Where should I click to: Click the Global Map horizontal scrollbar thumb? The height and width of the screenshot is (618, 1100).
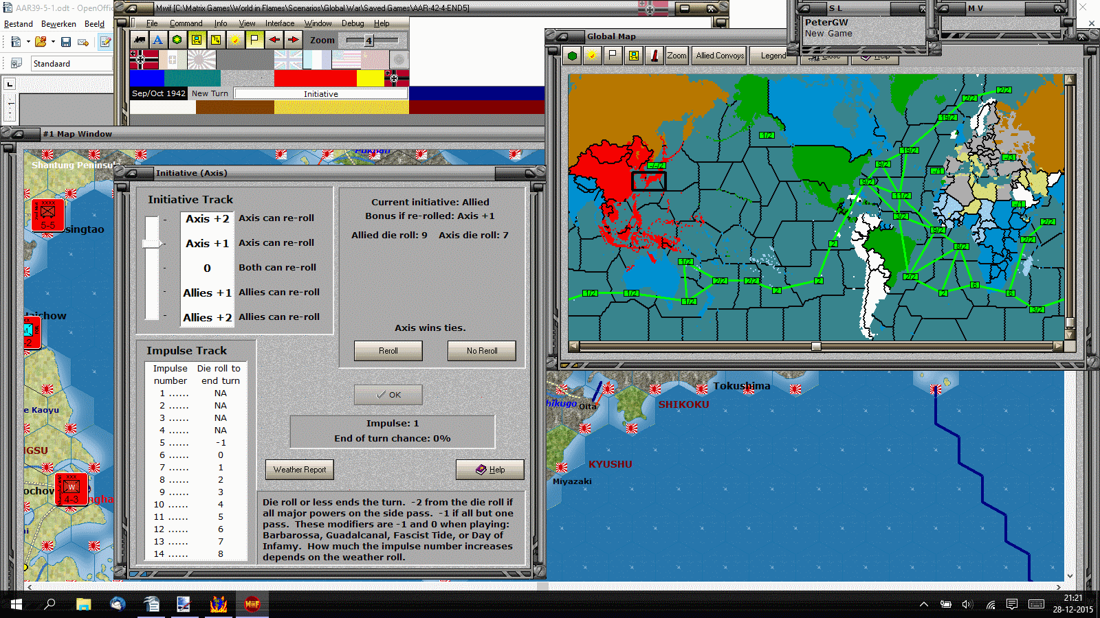coord(816,347)
